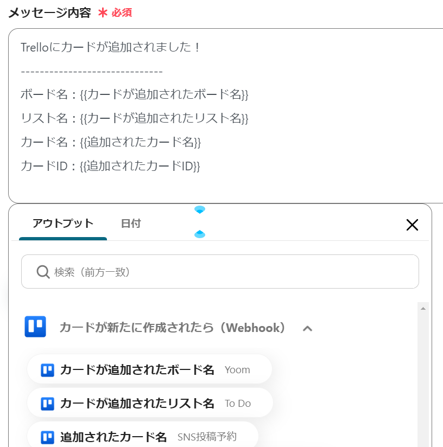Select the SNS投稿予約 sample value
The image size is (443, 447).
coord(207,437)
